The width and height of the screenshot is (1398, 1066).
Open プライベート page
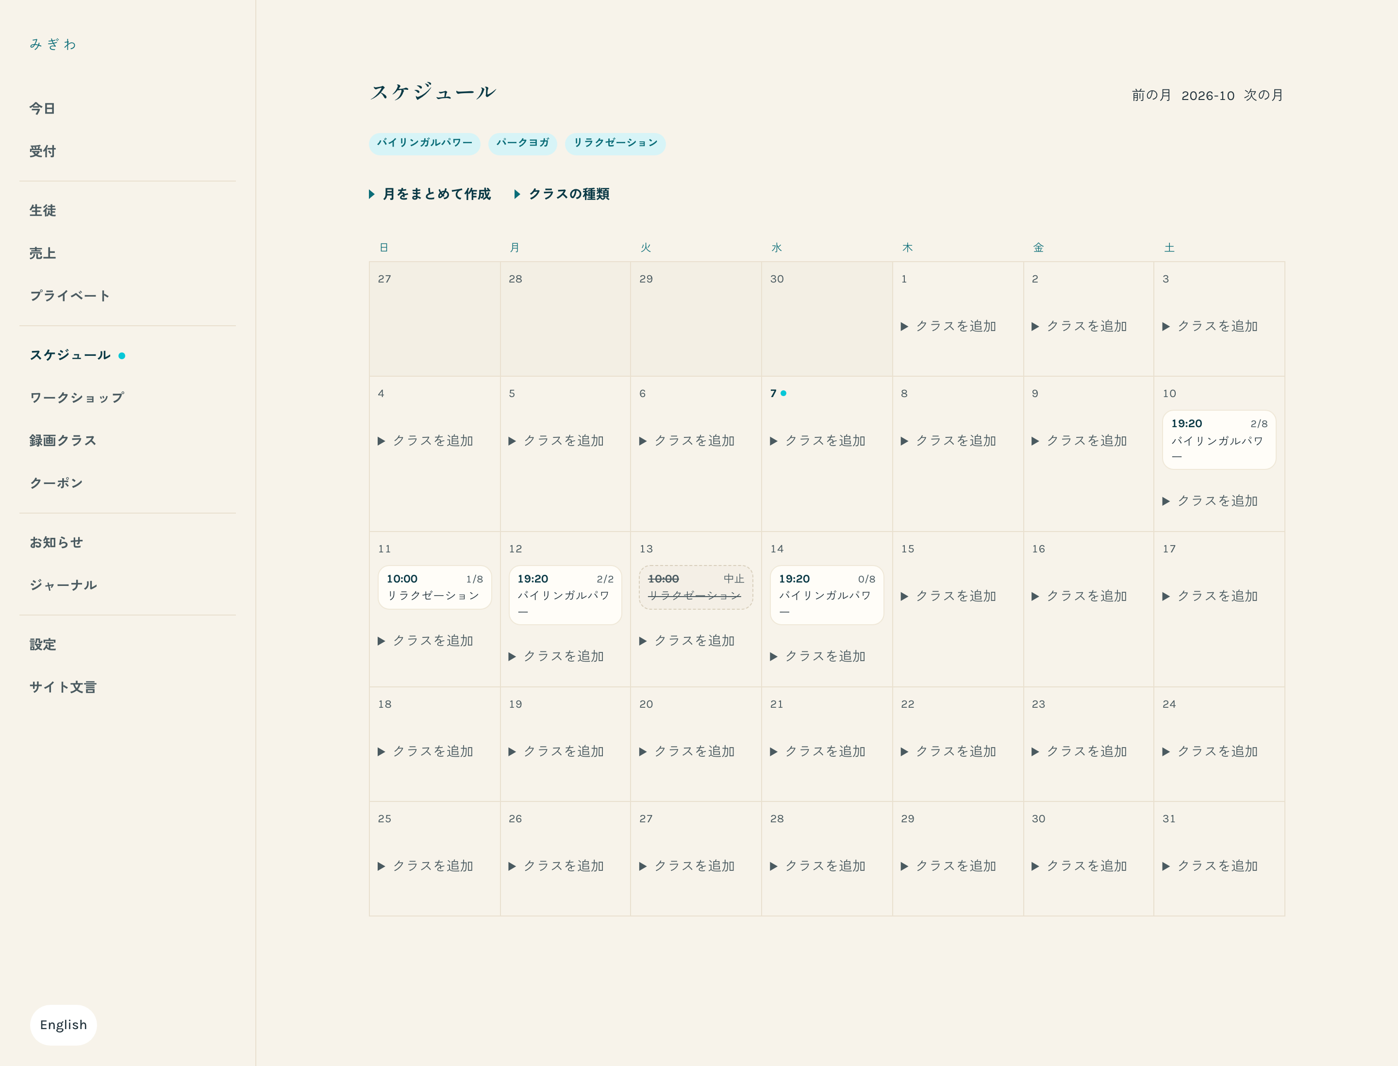point(70,296)
